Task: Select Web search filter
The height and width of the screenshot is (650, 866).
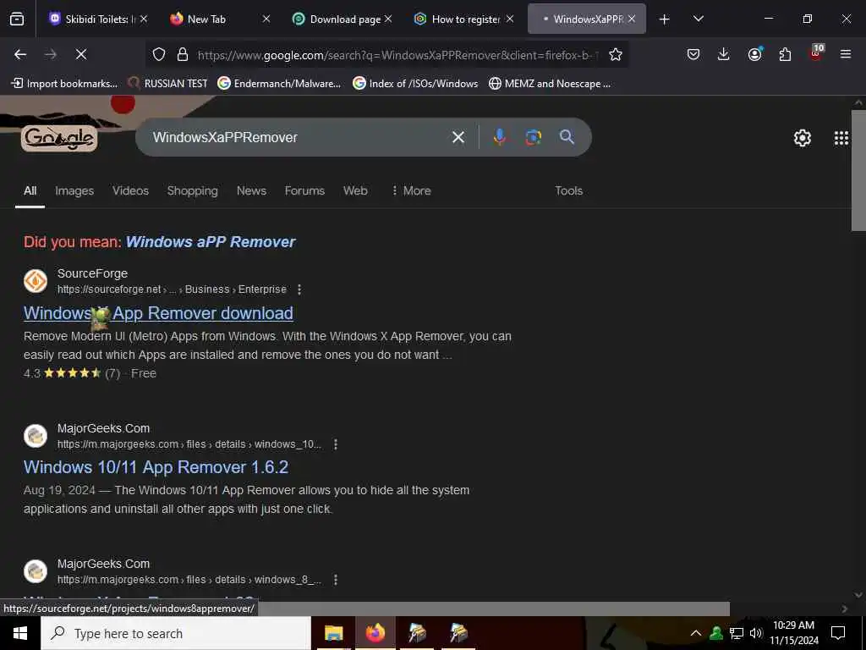Action: coord(355,190)
